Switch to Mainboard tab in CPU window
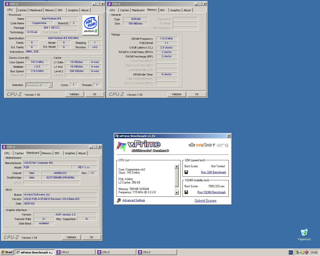Image resolution: width=320 pixels, height=256 pixels. point(36,10)
